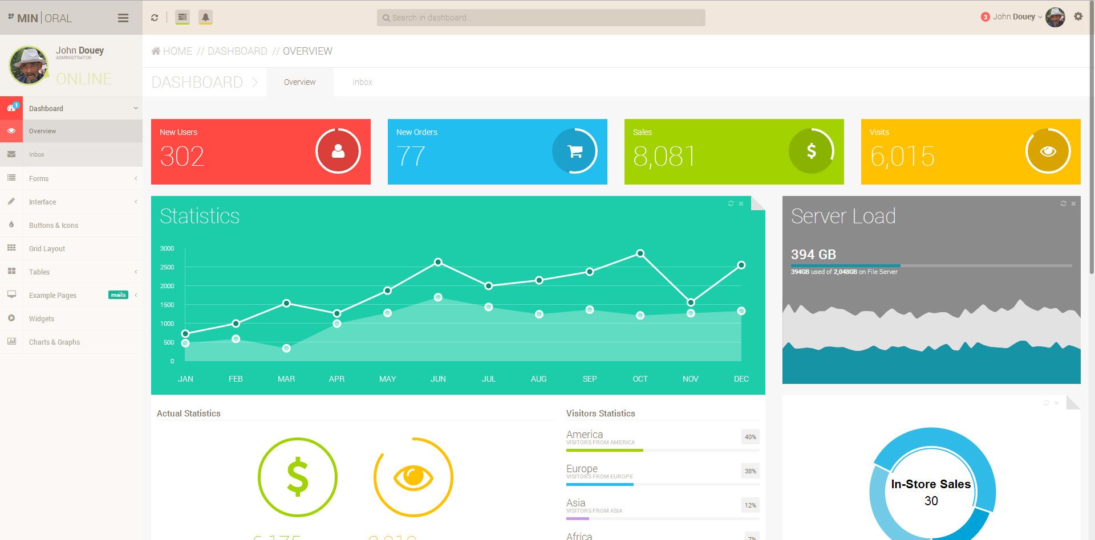The width and height of the screenshot is (1095, 540).
Task: Click the DASHBOARD breadcrumb link
Action: pyautogui.click(x=237, y=51)
